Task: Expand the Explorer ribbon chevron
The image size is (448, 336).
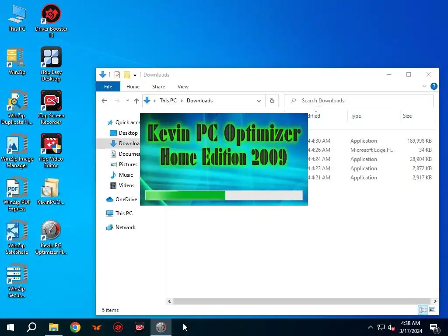Action: tap(424, 86)
